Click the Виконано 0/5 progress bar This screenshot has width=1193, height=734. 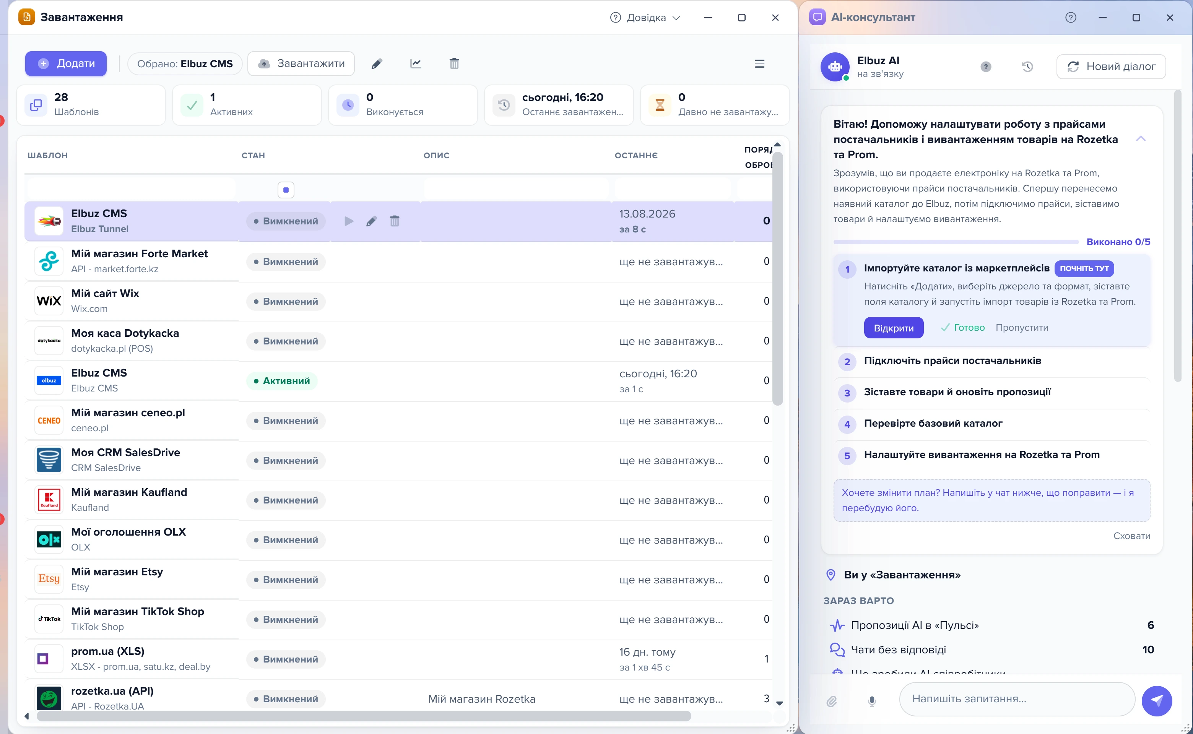coord(956,242)
